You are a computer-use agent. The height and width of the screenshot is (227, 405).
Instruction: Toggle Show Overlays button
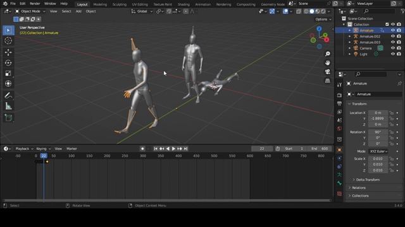coord(285,11)
